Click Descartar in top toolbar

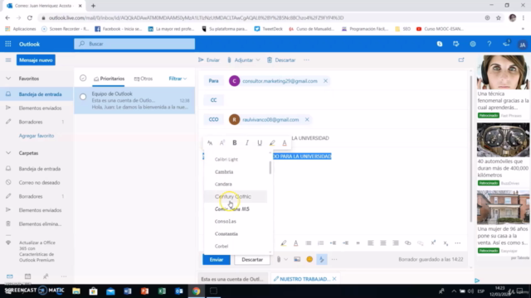(x=281, y=60)
